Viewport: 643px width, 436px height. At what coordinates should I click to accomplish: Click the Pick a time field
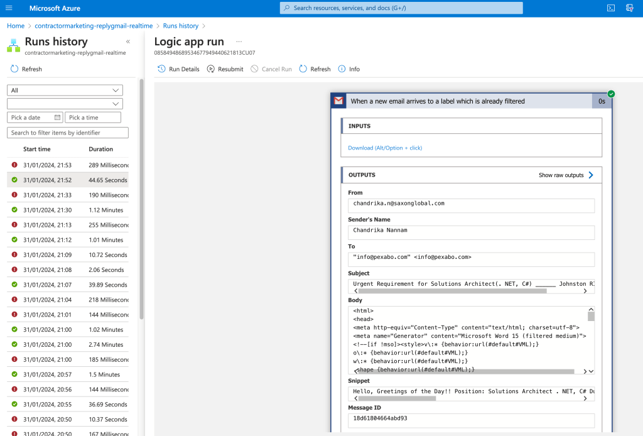[x=93, y=117]
